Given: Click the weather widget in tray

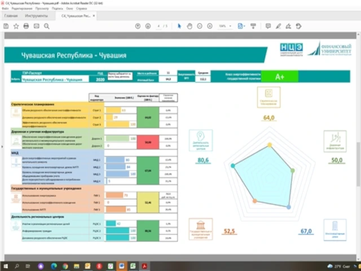Looking at the screenshot, I should point(338,266).
